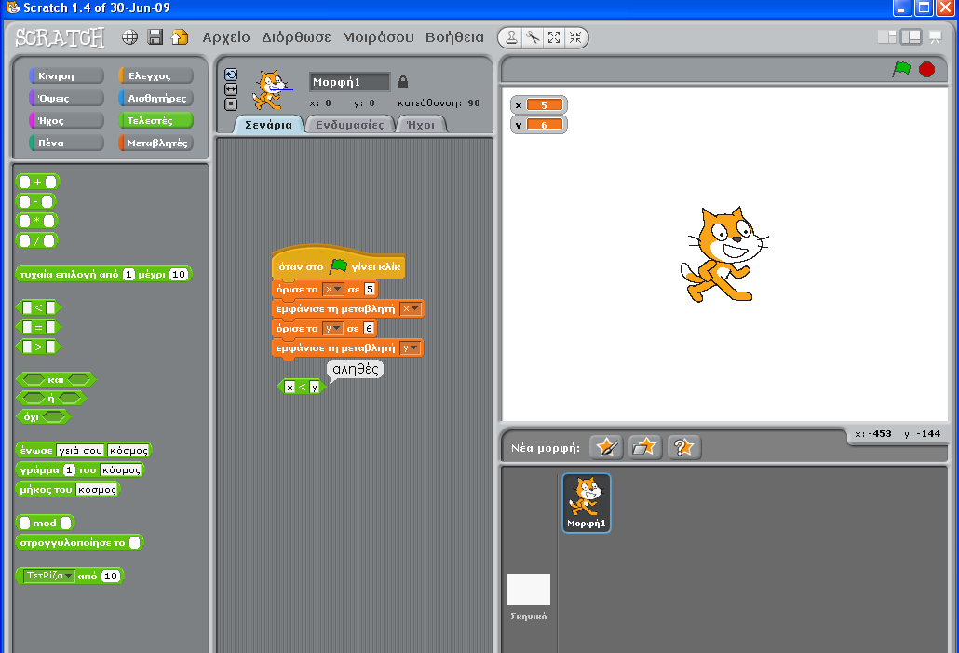Select the Μεταβλητές block category
Image resolution: width=959 pixels, height=653 pixels.
point(156,143)
